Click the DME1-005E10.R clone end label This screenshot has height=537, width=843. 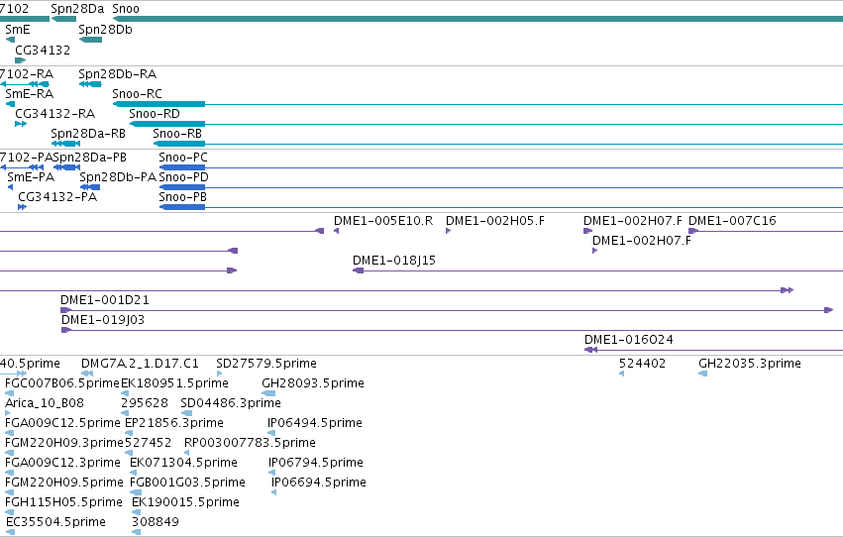pyautogui.click(x=383, y=220)
